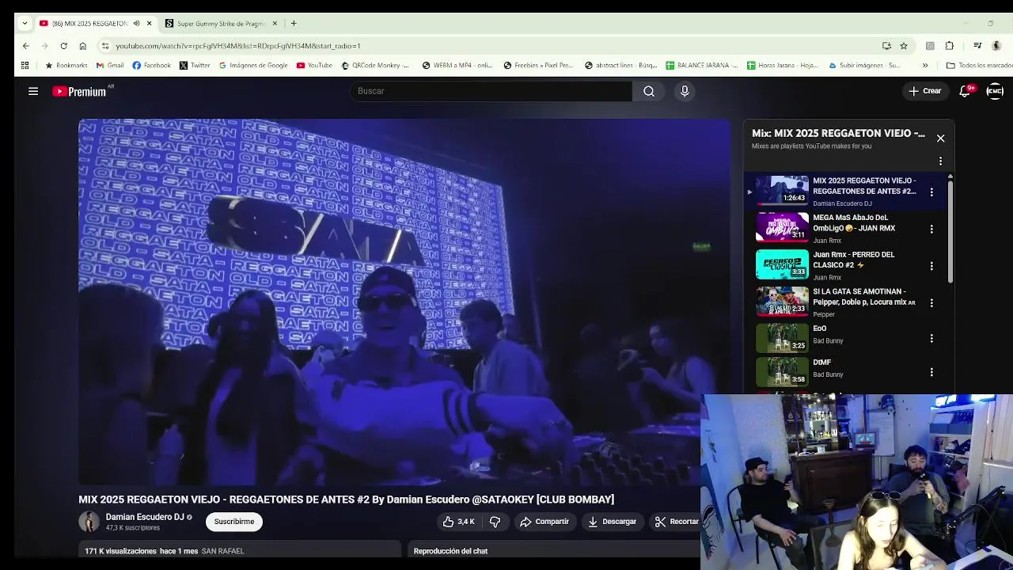Viewport: 1013px width, 570px height.
Task: Open the Damian Escudero DJ channel name link
Action: (145, 517)
